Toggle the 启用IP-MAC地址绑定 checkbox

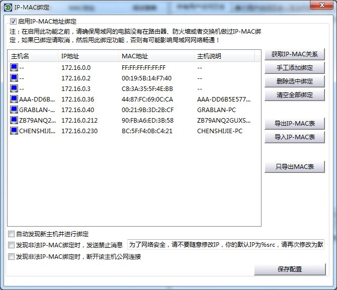click(13, 22)
